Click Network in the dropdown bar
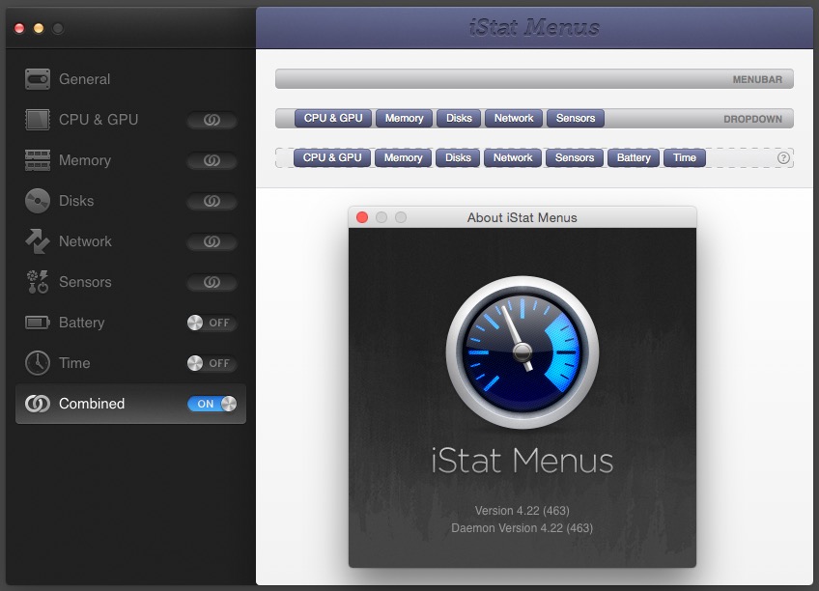The image size is (819, 591). click(514, 119)
